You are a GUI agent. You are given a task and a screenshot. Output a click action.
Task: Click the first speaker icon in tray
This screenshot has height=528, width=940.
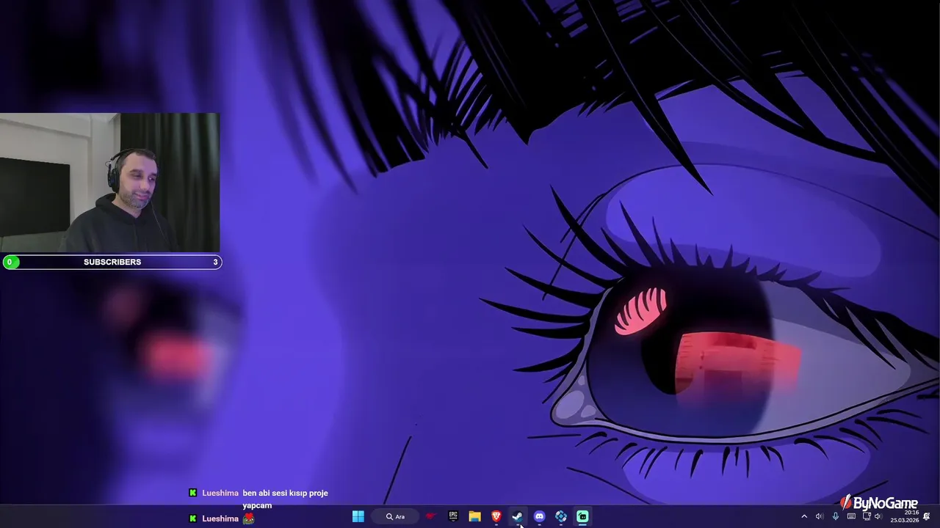(x=820, y=516)
